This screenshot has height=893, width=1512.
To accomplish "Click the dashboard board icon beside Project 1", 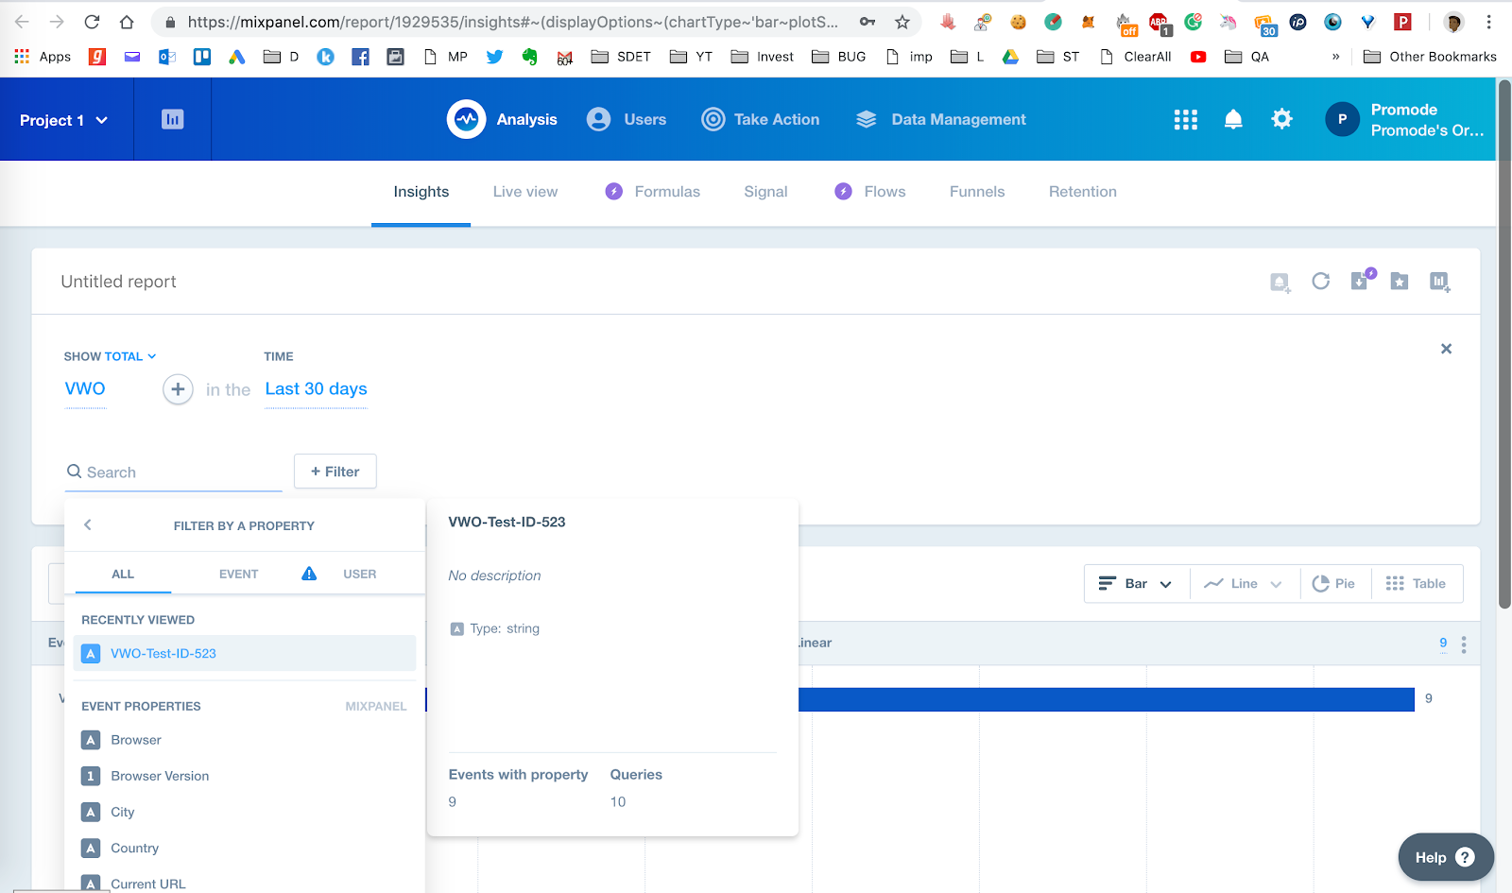I will tap(172, 119).
